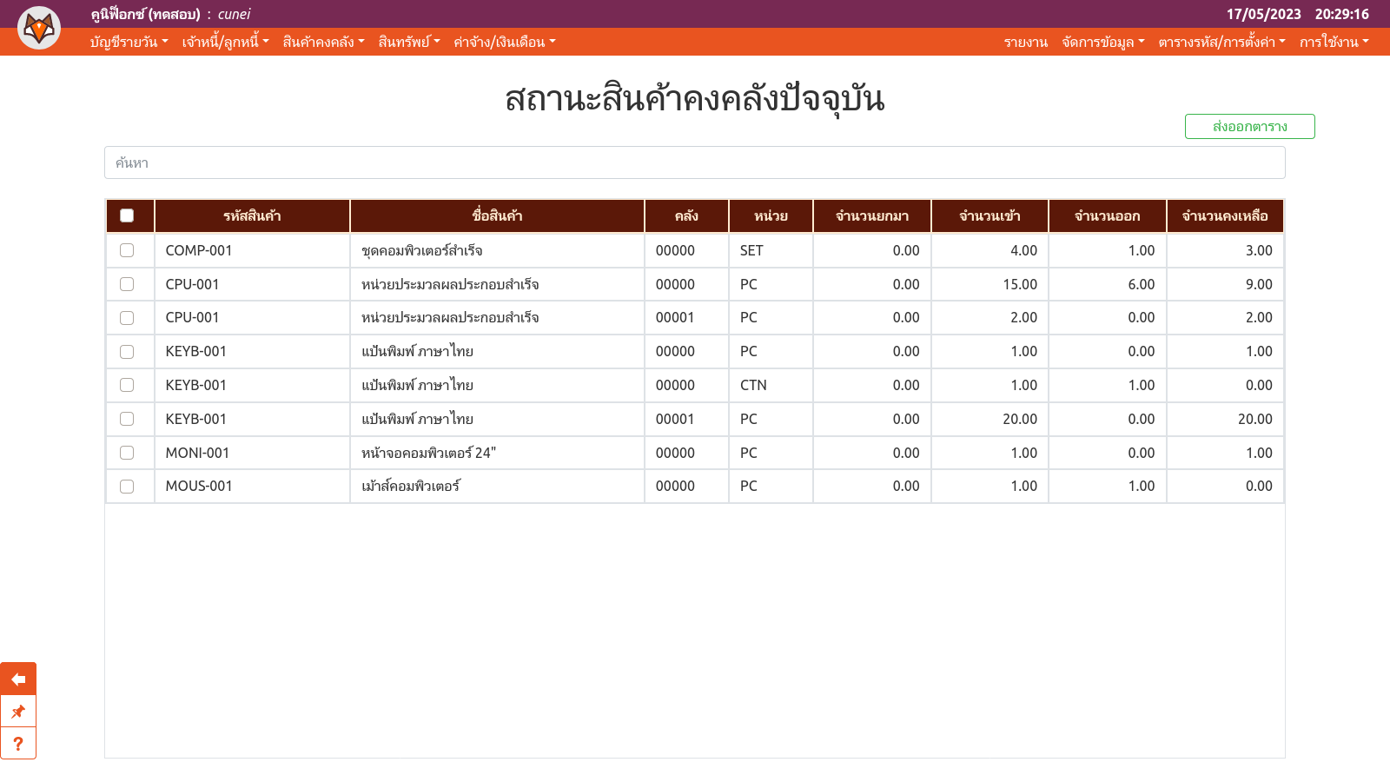The width and height of the screenshot is (1390, 782).
Task: Open the รายงาน menu item
Action: click(1025, 42)
